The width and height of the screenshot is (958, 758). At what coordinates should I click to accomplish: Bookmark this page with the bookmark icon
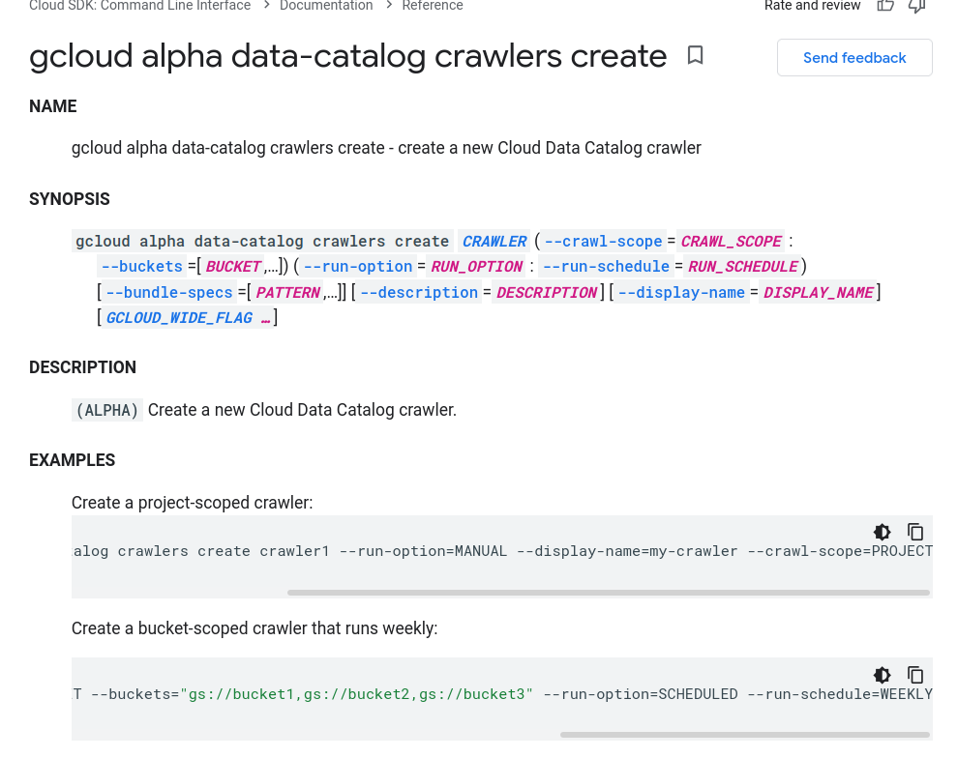pyautogui.click(x=695, y=55)
